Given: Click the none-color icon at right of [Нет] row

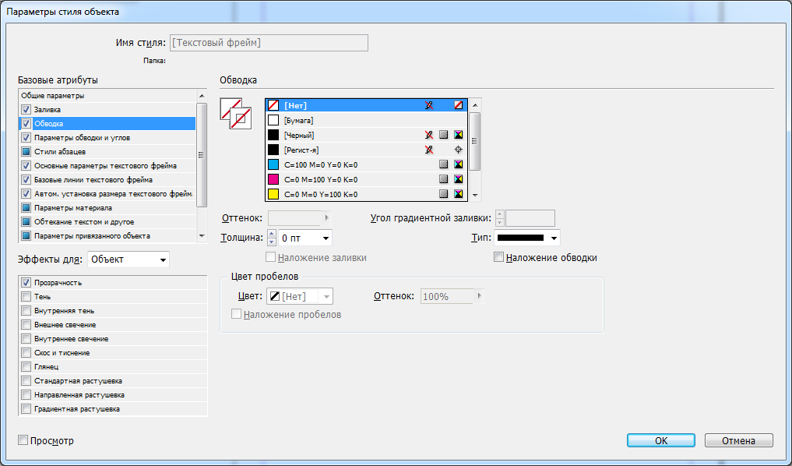Looking at the screenshot, I should click(x=458, y=105).
